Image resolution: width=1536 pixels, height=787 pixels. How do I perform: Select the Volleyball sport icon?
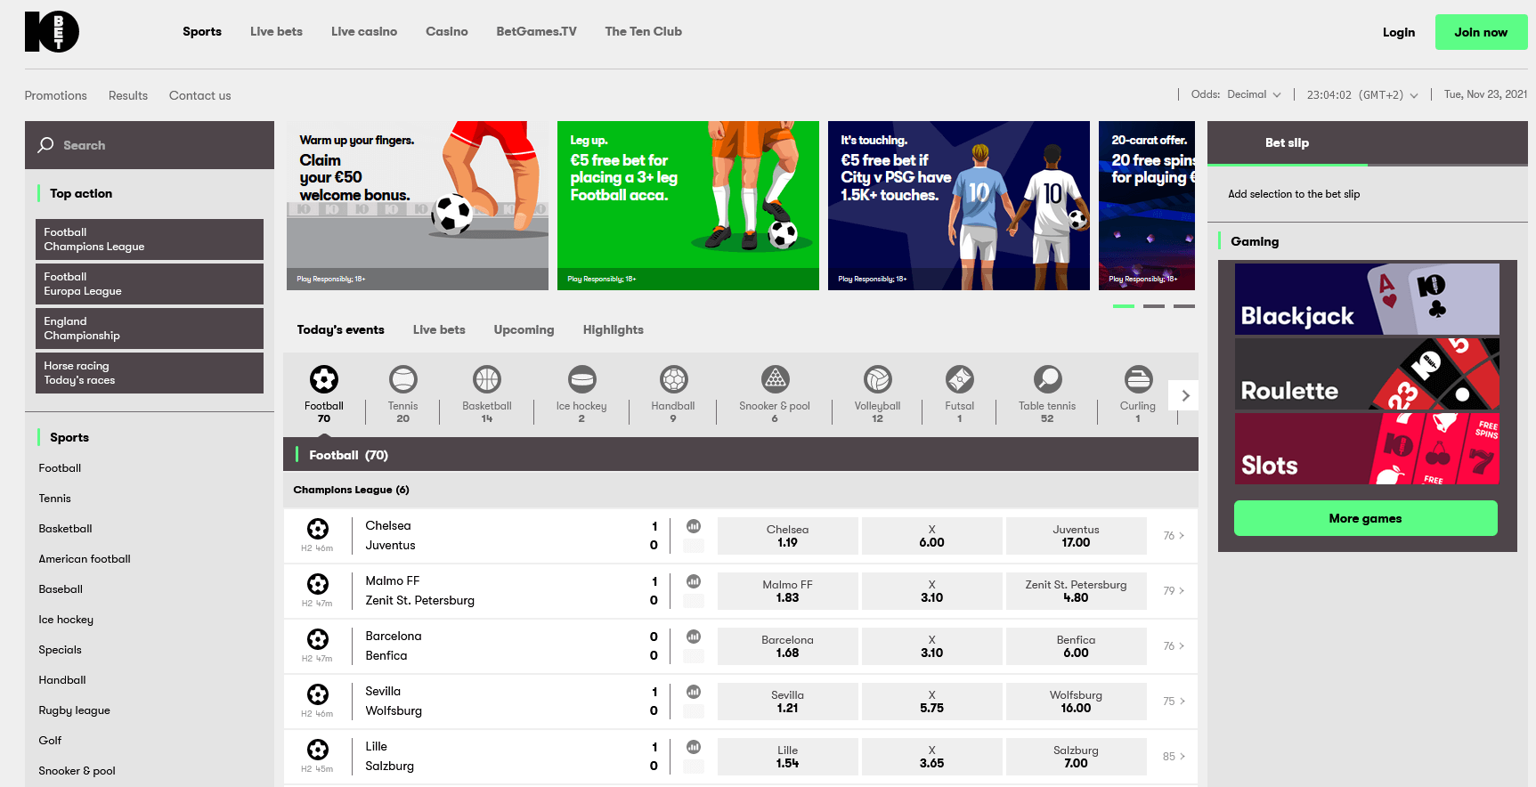878,379
